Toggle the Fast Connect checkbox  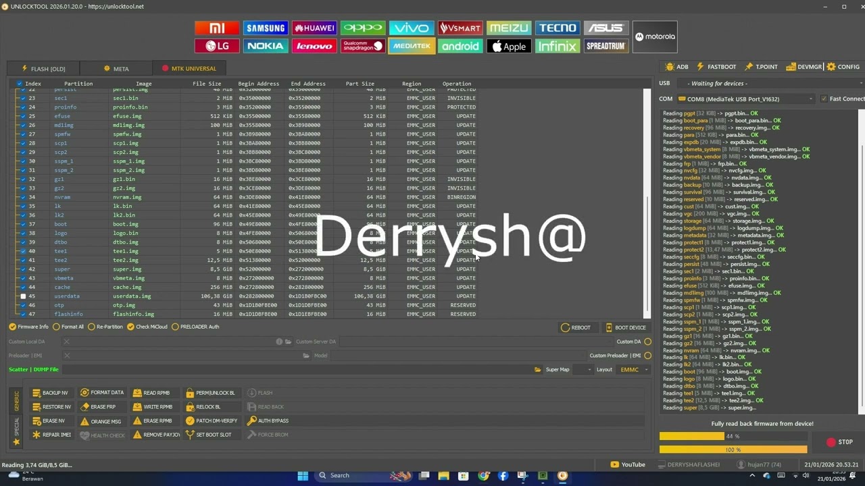tap(824, 99)
